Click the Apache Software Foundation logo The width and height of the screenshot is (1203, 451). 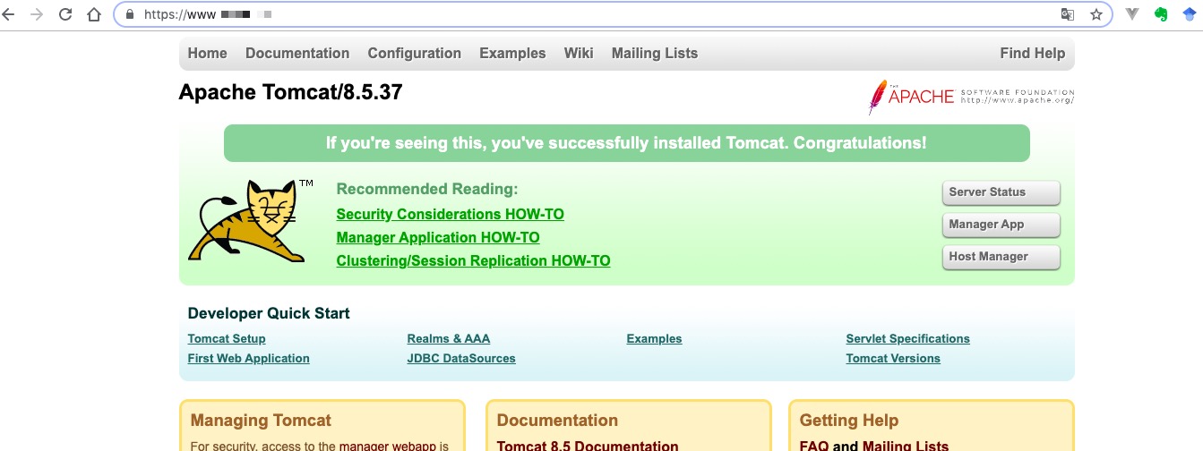coord(971,97)
